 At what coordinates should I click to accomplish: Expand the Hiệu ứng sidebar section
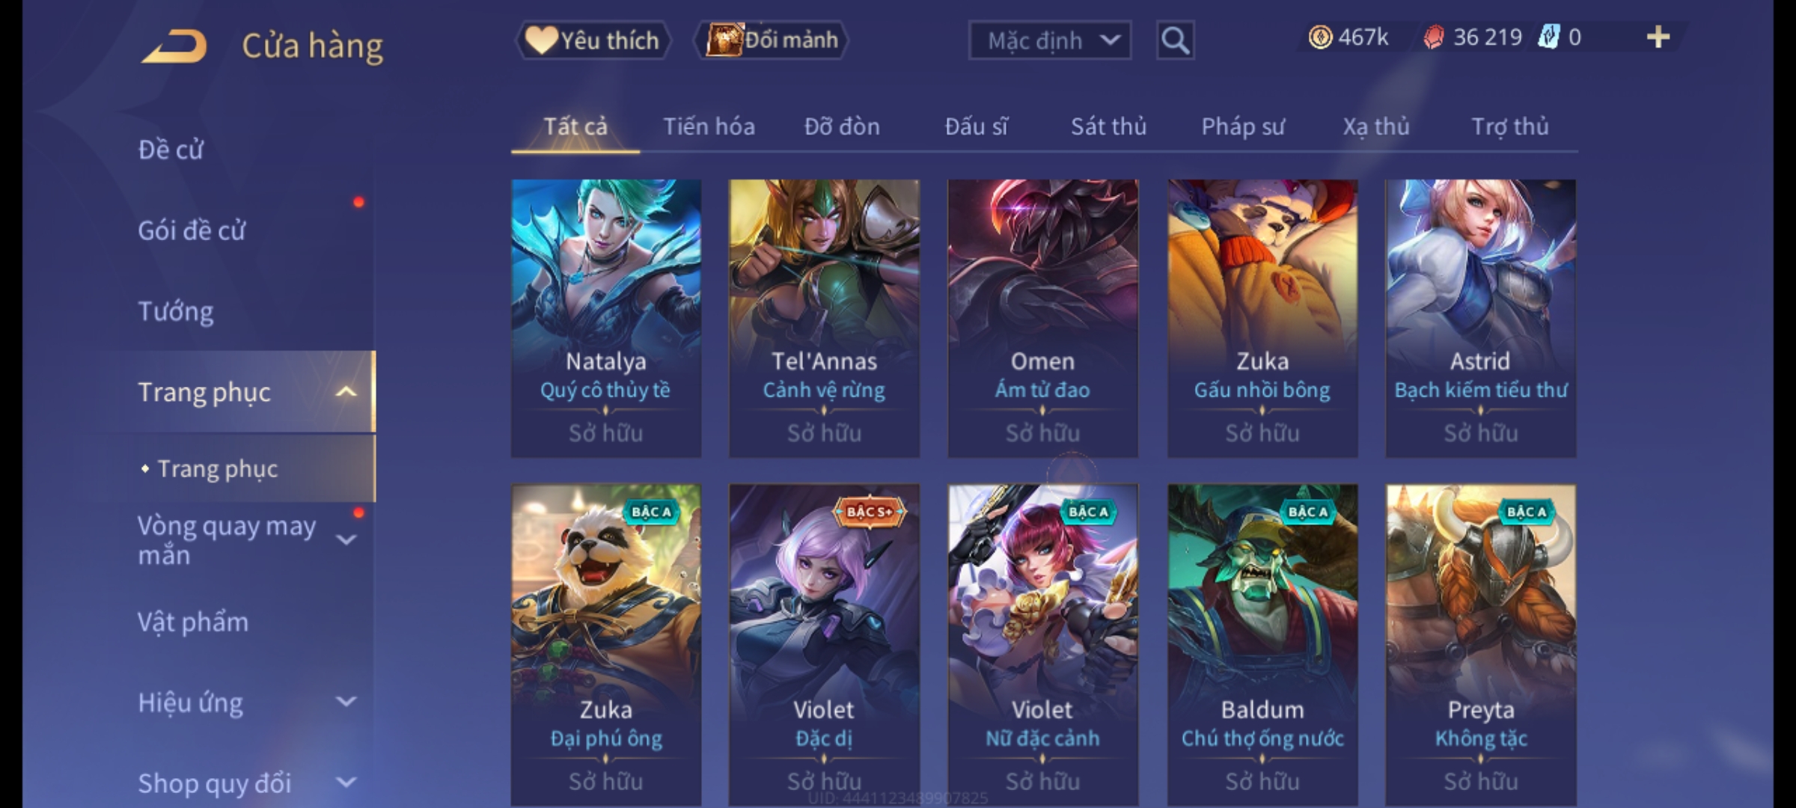[x=346, y=702]
